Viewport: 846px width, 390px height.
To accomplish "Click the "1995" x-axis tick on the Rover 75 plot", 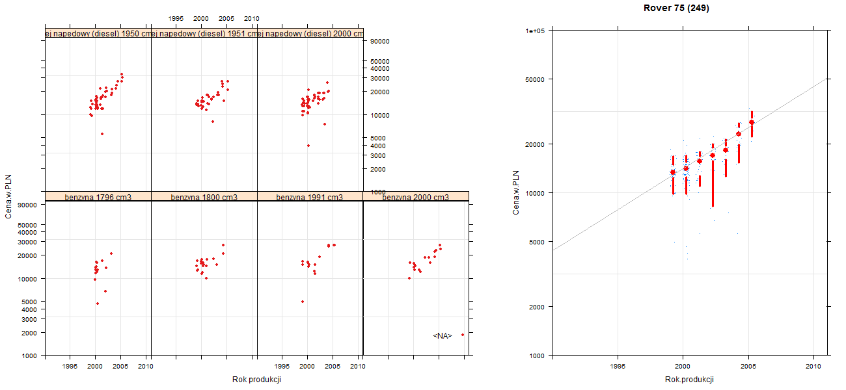I will (x=618, y=367).
